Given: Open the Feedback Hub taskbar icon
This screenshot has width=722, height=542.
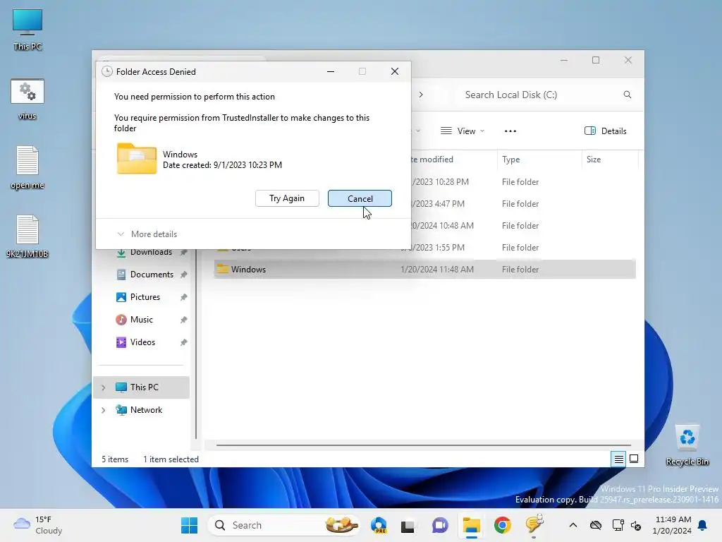Looking at the screenshot, I should point(534,525).
